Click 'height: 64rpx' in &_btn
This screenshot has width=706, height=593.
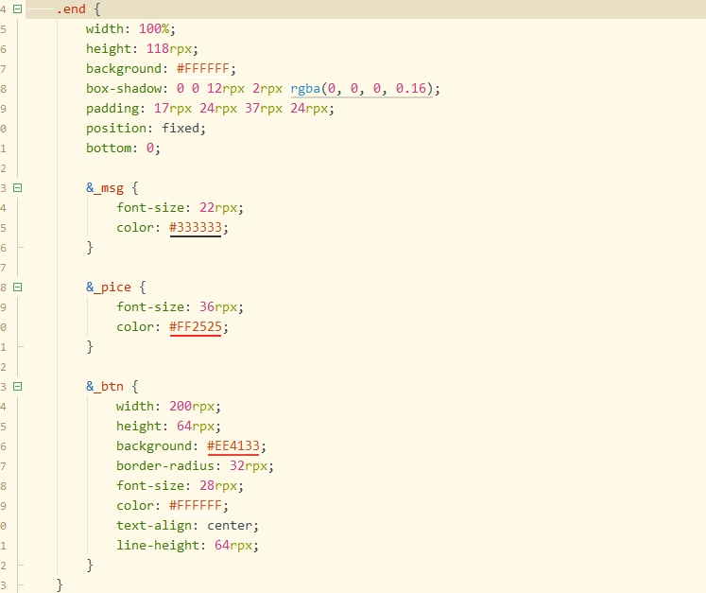point(168,427)
